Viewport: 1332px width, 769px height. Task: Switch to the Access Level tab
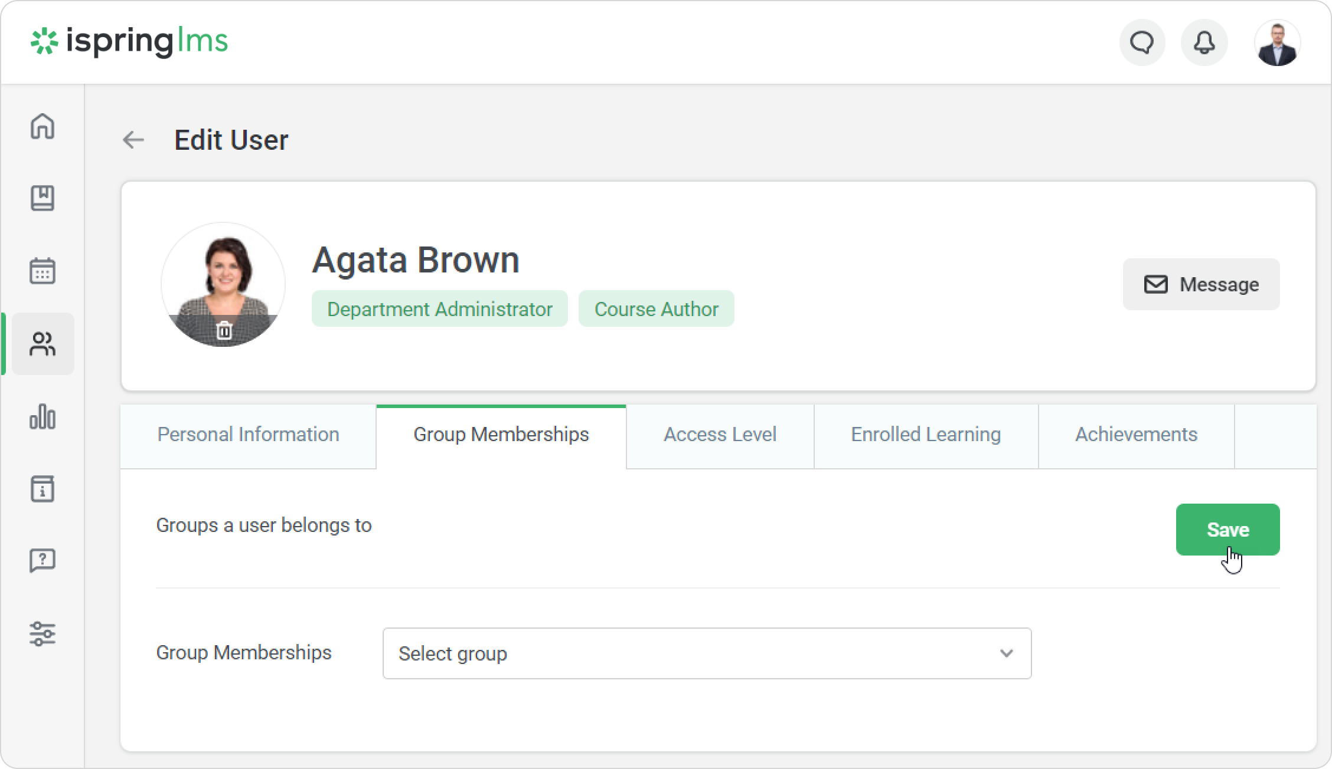[720, 435]
